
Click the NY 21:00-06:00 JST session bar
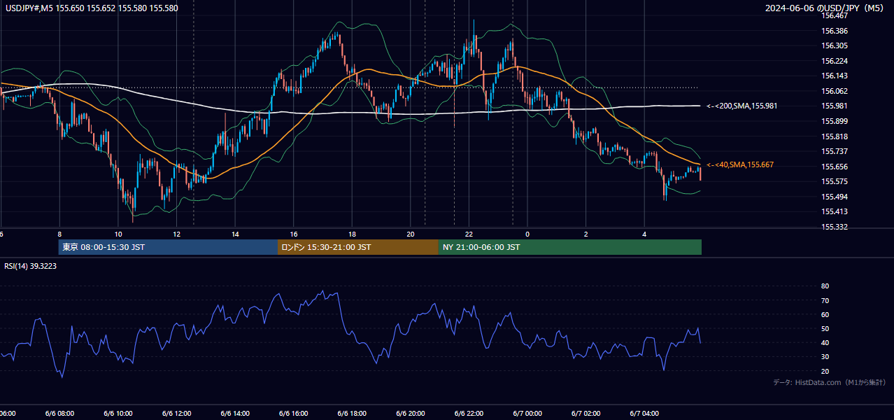(570, 247)
